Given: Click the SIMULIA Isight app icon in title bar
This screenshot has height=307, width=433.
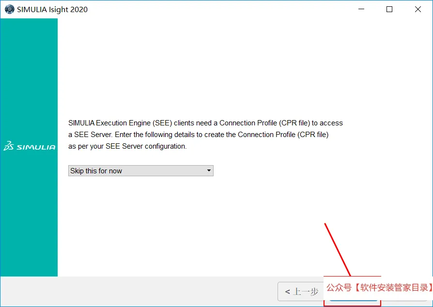Looking at the screenshot, I should 9,9.
